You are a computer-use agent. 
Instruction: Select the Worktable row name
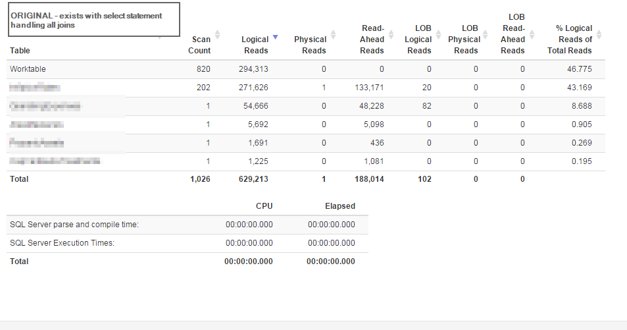coord(28,69)
